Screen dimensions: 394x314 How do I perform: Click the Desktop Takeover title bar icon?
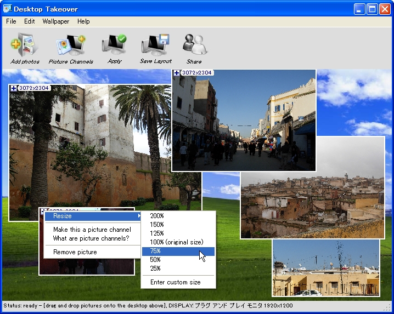(7, 9)
